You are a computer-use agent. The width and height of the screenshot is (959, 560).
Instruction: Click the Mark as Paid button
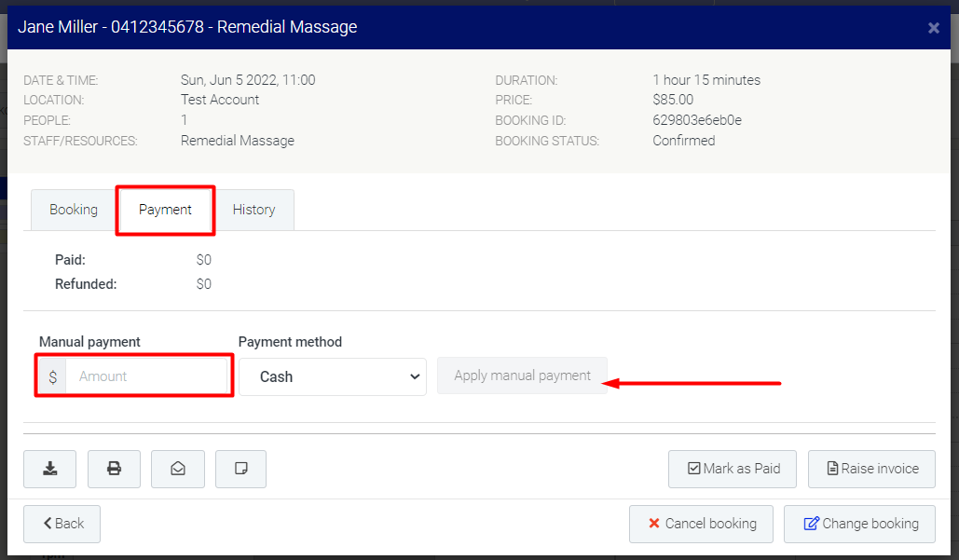[x=733, y=469]
